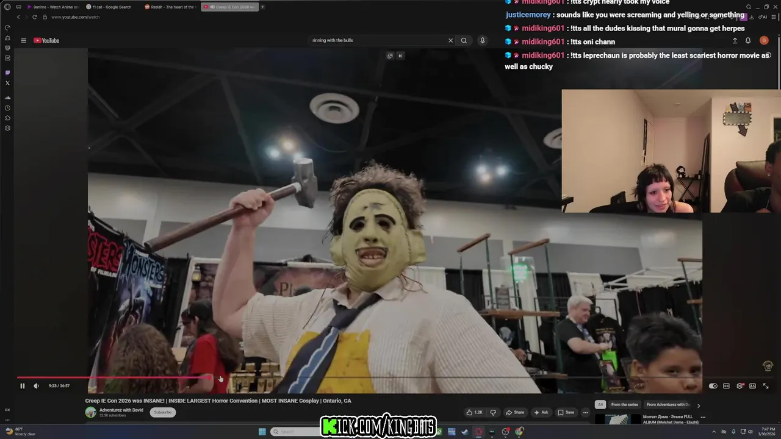Run search with the magnifier button
This screenshot has width=781, height=439.
(x=464, y=40)
